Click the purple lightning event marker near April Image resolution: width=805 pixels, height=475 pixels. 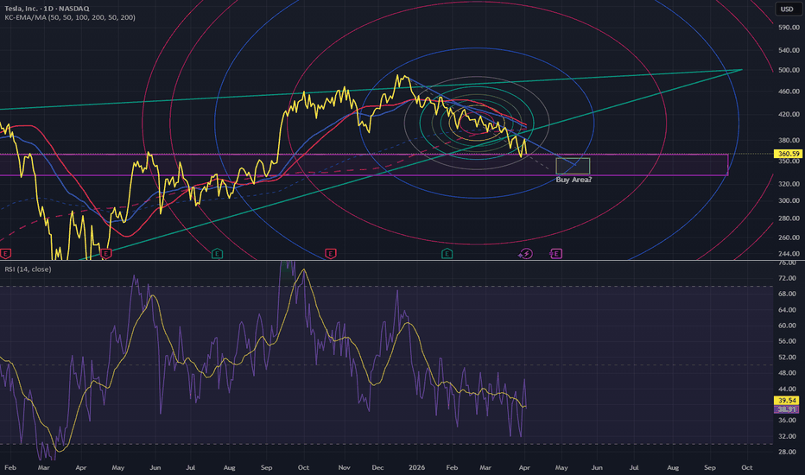coord(526,254)
